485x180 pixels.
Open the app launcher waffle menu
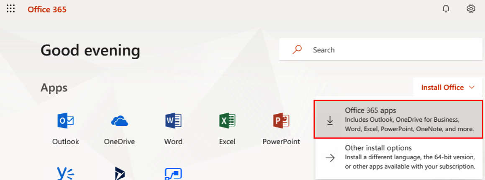tap(10, 9)
